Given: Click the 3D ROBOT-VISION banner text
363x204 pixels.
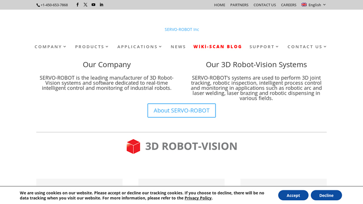Looking at the screenshot, I should (191, 146).
